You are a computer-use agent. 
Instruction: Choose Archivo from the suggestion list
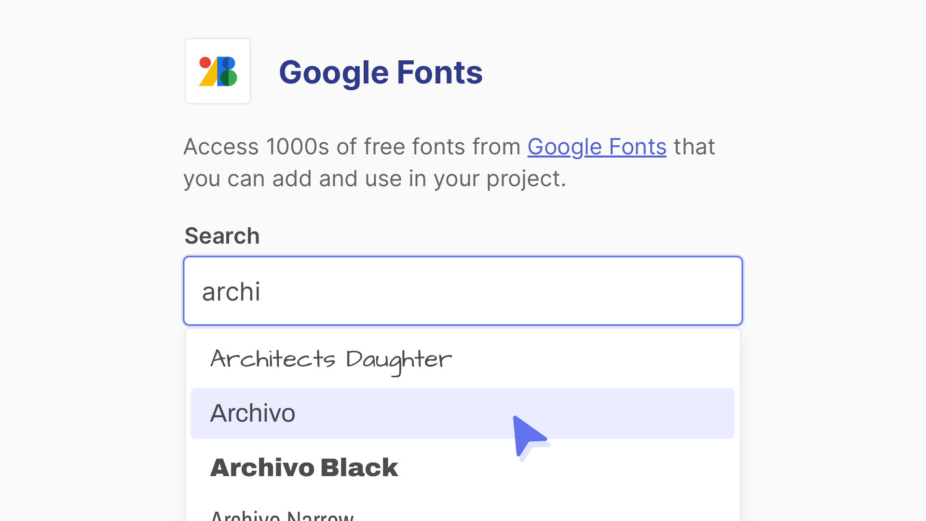[253, 413]
